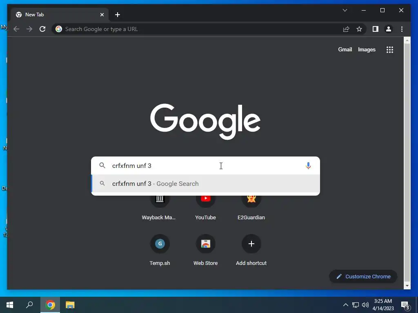Open the tab search dropdown arrow
The height and width of the screenshot is (313, 418).
click(x=345, y=10)
